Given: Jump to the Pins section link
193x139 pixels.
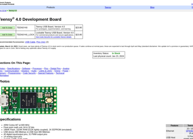Looking at the screenshot, I should coord(46,69).
